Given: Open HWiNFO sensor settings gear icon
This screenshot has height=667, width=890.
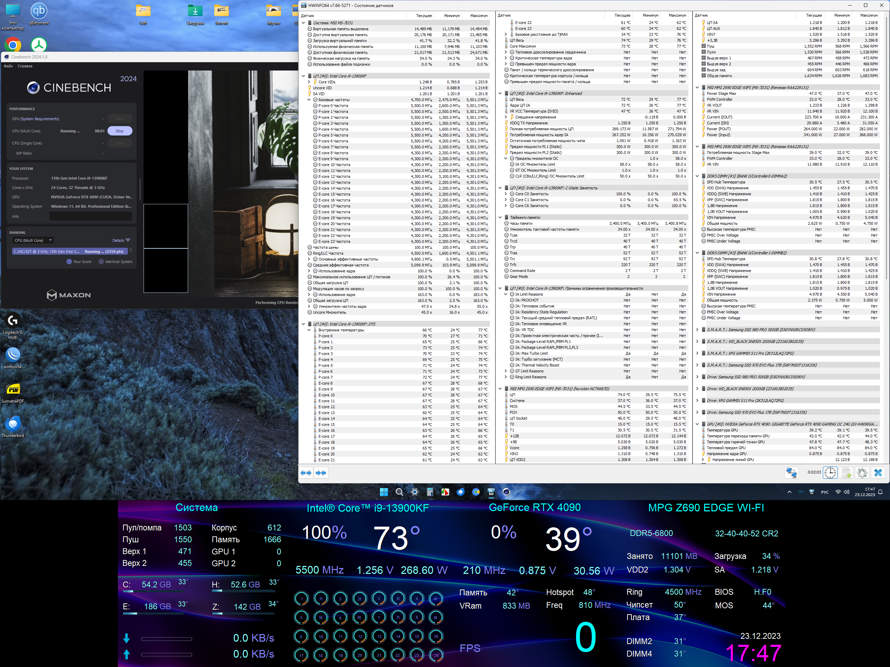Looking at the screenshot, I should (862, 472).
